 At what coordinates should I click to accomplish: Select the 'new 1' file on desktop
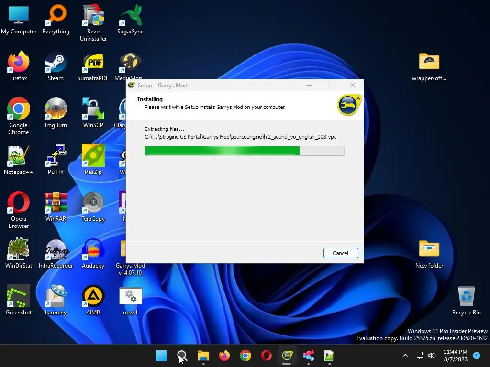click(x=130, y=301)
